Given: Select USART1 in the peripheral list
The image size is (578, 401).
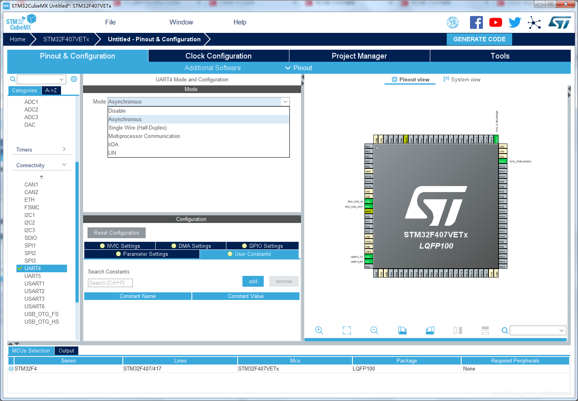Looking at the screenshot, I should point(35,284).
